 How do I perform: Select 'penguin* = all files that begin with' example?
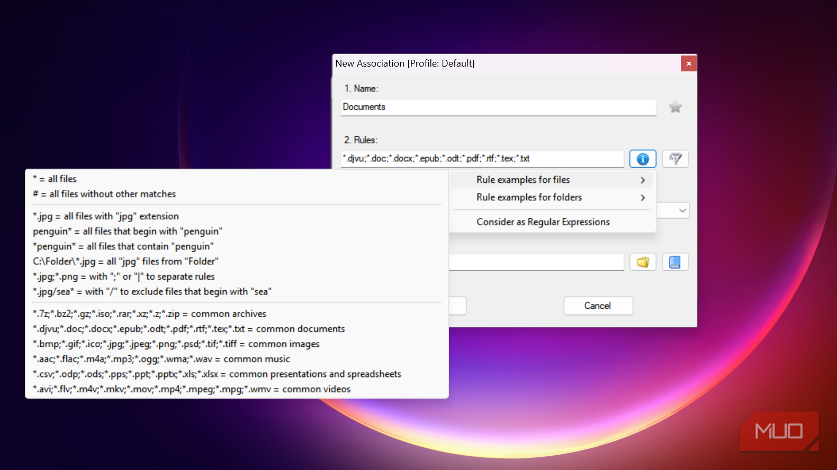237,231
